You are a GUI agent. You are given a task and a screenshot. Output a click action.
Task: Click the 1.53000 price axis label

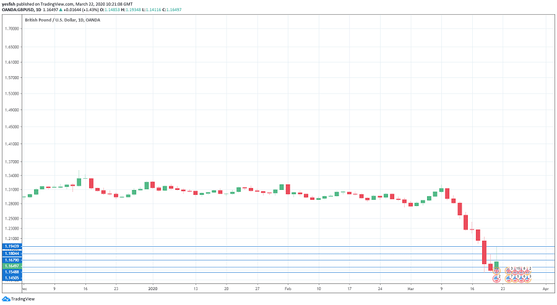(x=12, y=94)
